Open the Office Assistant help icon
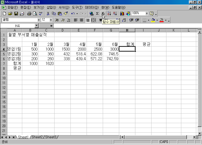The image size is (202, 145). 152,14
